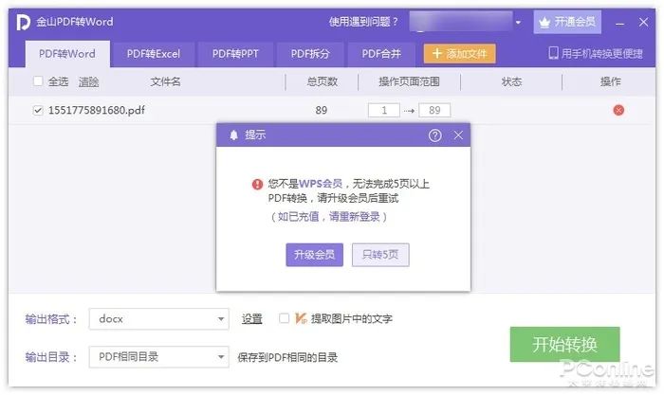Open the PDF转PPT tab
This screenshot has height=395, width=664.
pyautogui.click(x=235, y=54)
